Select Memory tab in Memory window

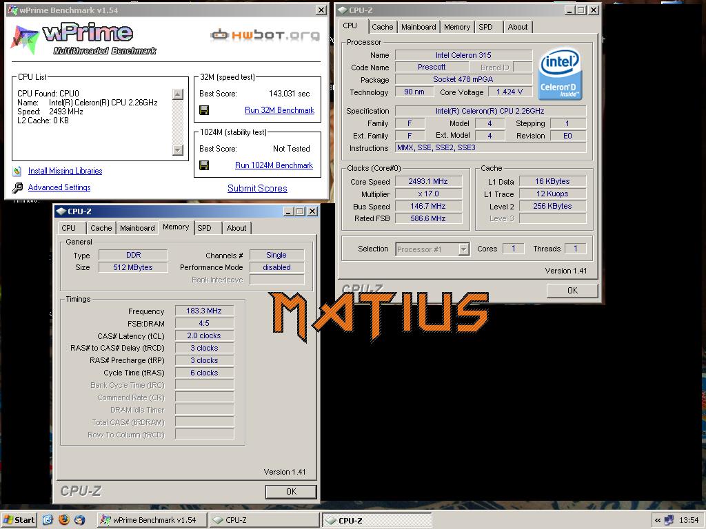176,227
